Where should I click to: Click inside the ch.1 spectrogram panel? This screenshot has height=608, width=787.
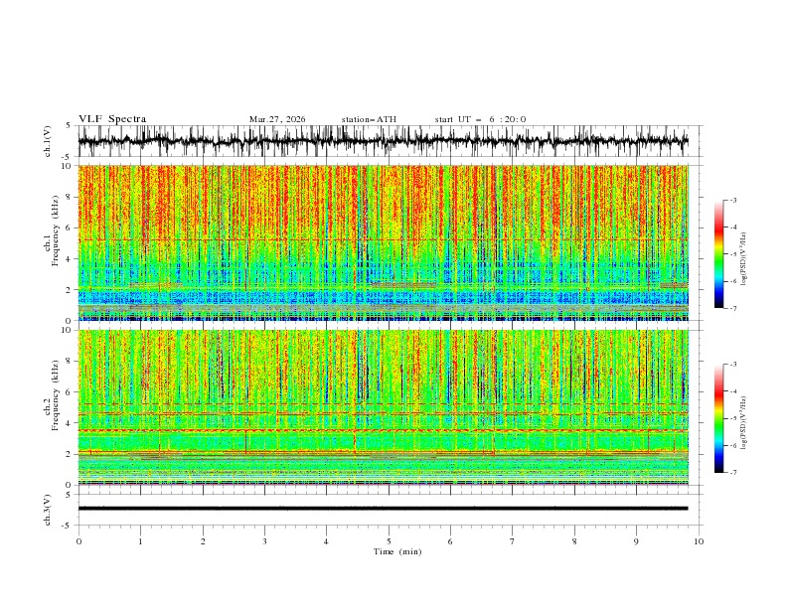(383, 242)
